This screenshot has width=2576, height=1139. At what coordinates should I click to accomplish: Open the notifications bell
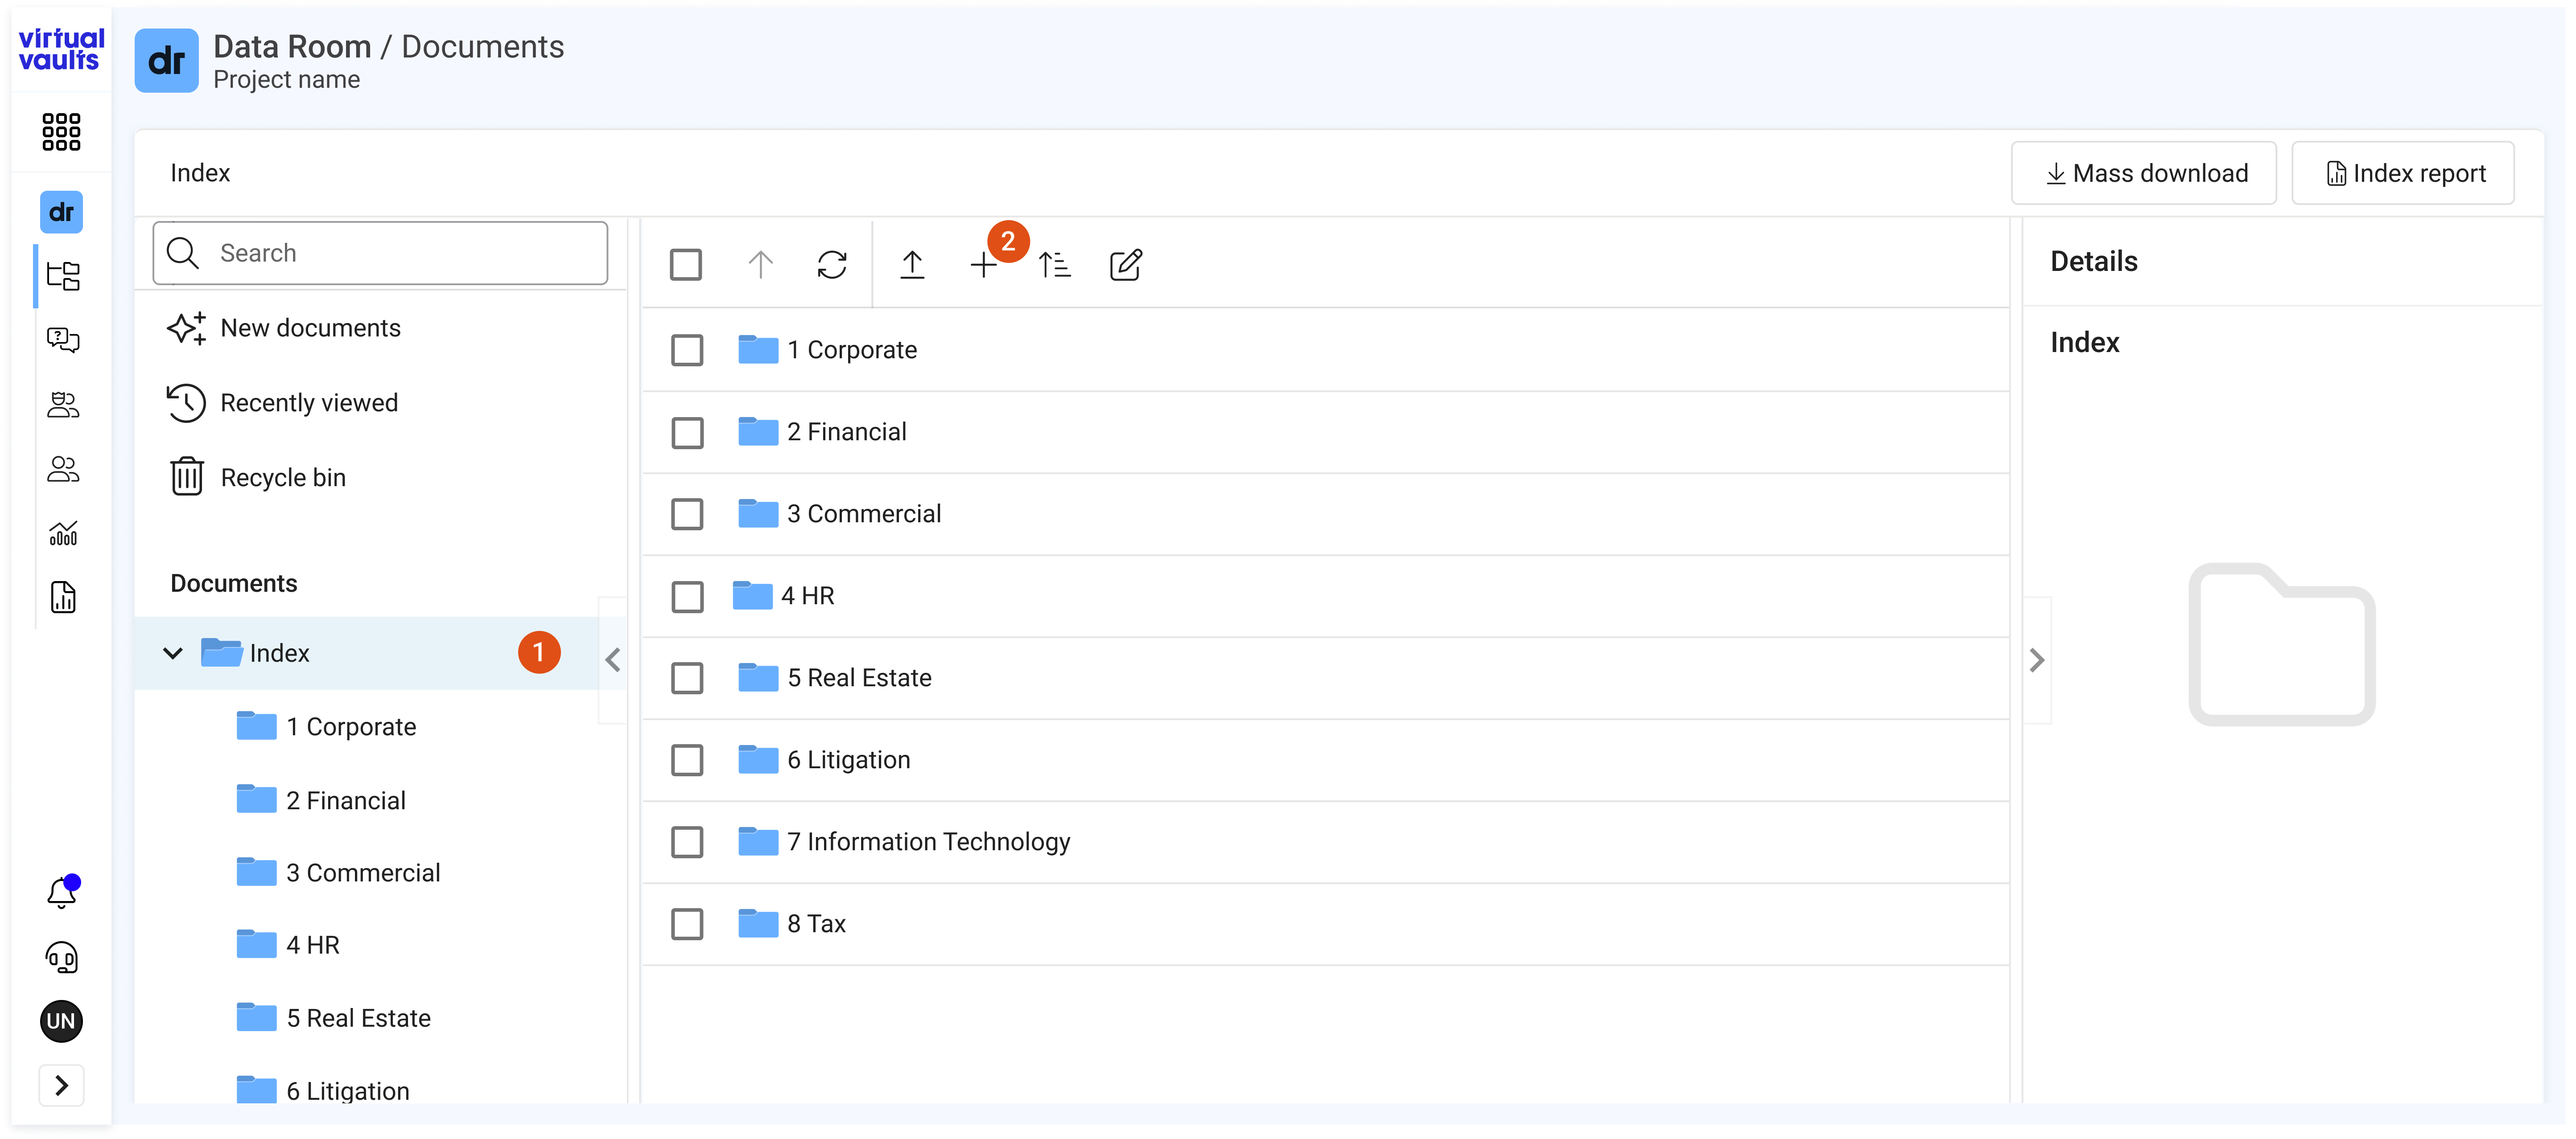pos(62,892)
